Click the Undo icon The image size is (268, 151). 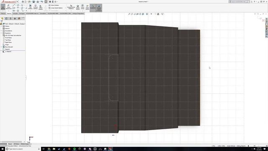point(41,2)
